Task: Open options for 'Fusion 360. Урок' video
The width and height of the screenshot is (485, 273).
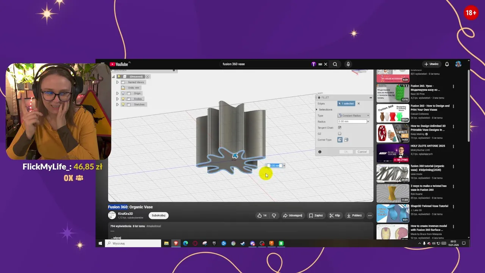Action: pos(453,86)
